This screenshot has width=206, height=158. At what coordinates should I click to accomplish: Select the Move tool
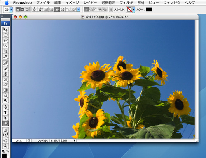[x=5, y=30]
